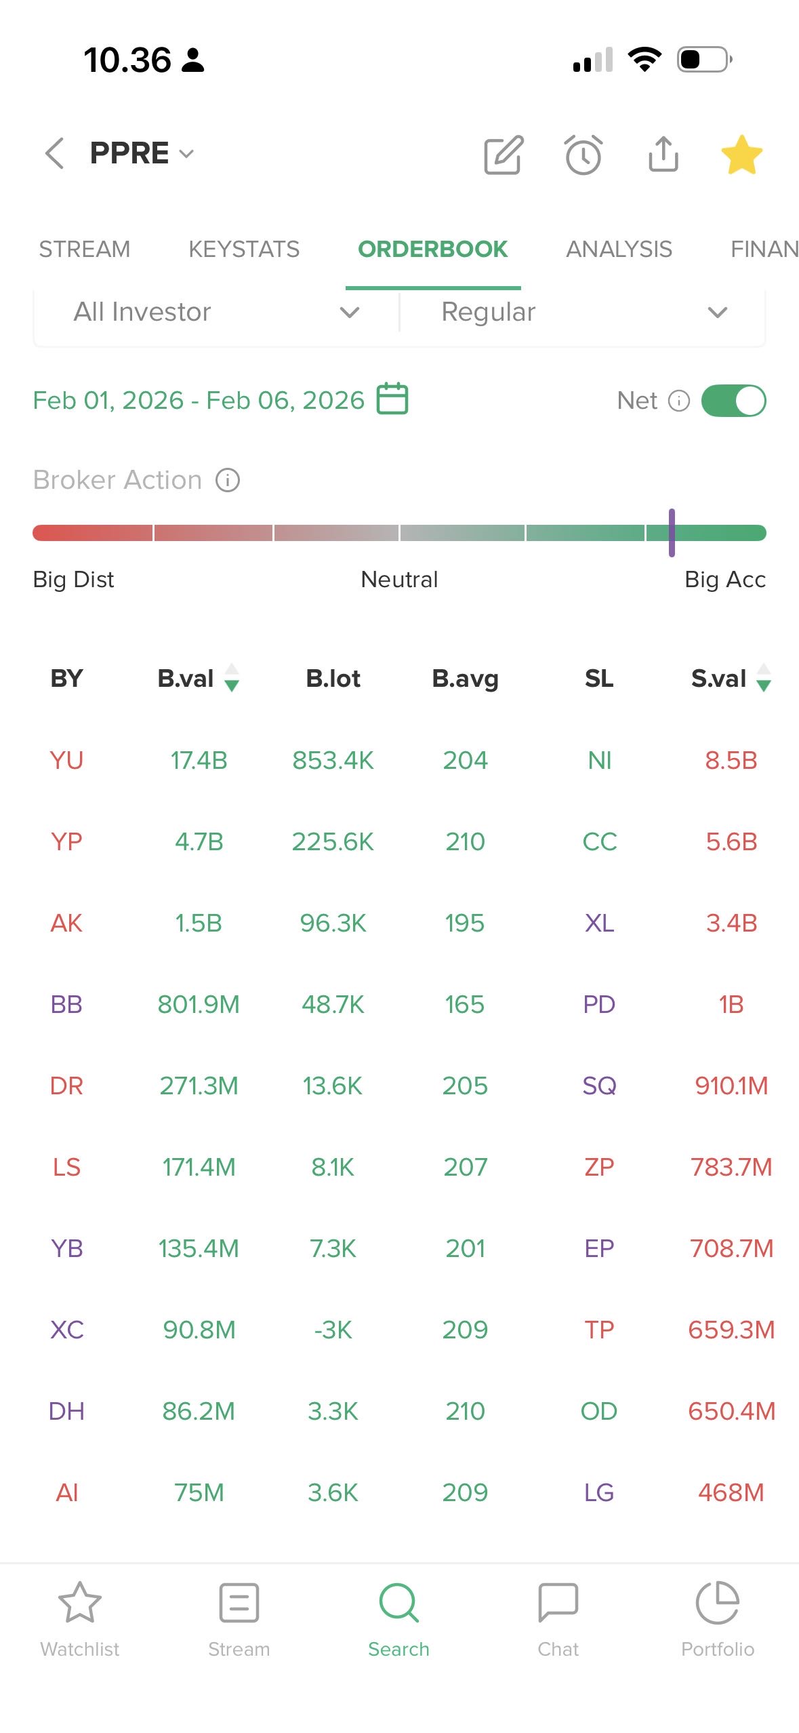This screenshot has width=799, height=1733.
Task: Open the Regular market dropdown
Action: coord(583,313)
